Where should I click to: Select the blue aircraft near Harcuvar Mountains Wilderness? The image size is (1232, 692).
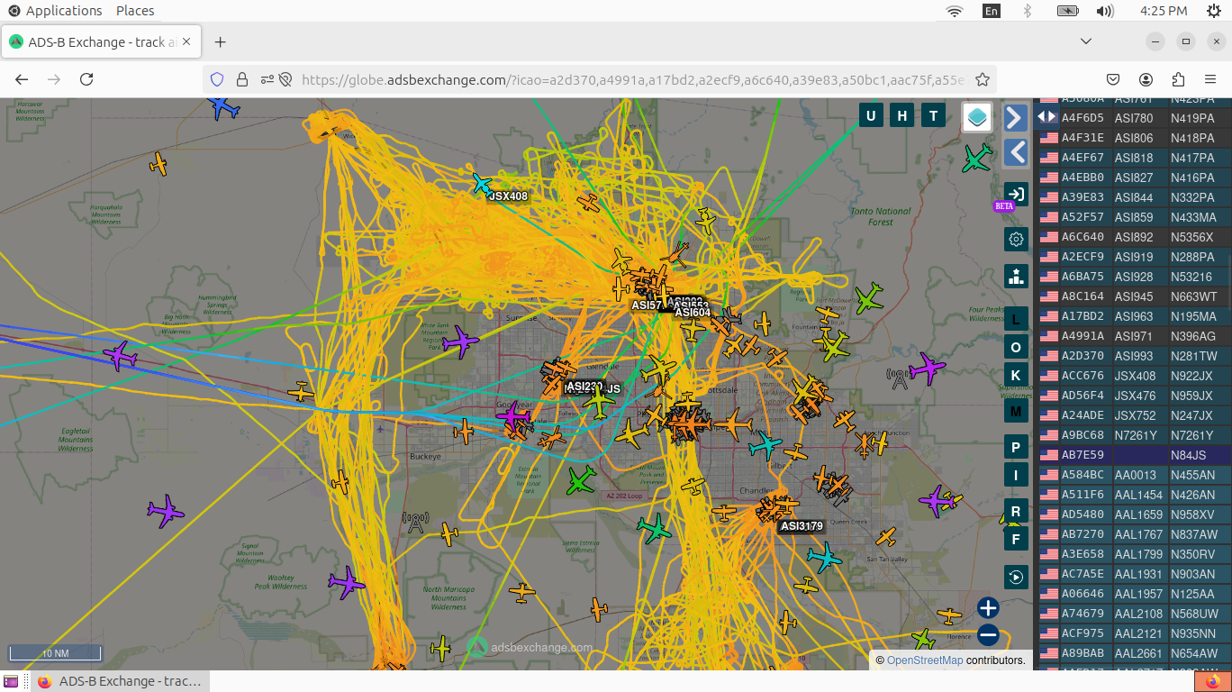(224, 107)
